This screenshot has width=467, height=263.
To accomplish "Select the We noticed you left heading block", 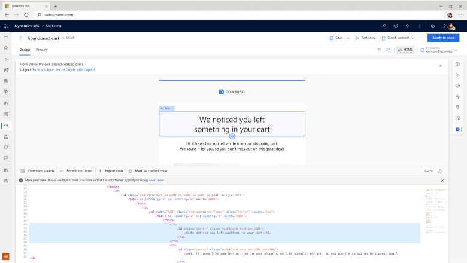I will pos(232,124).
